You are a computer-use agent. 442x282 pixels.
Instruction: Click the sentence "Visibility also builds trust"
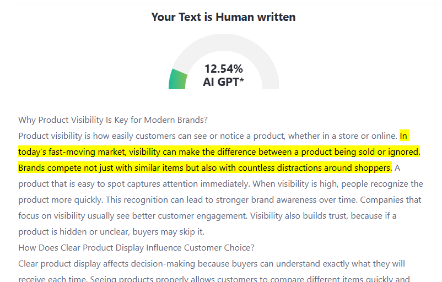(309, 216)
